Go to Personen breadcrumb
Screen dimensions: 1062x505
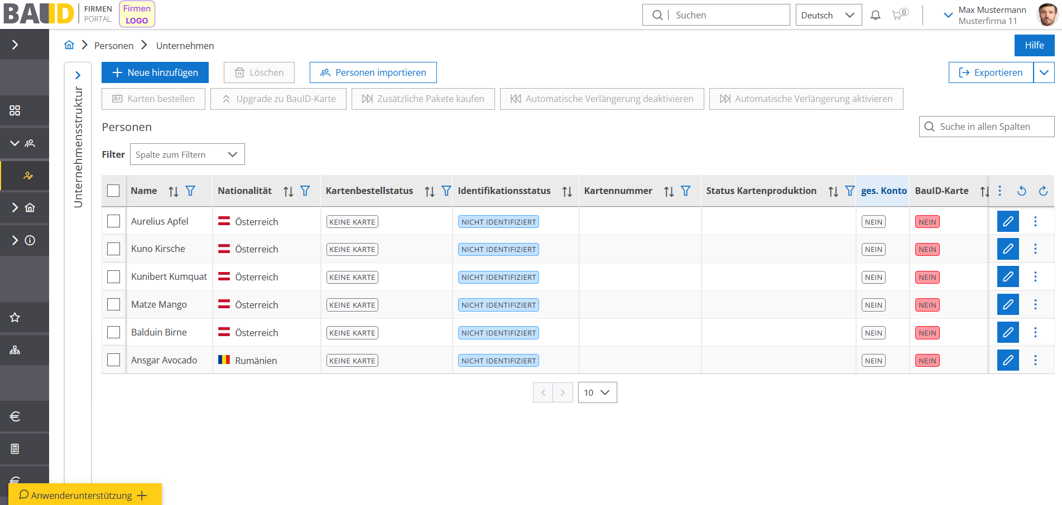(x=114, y=46)
